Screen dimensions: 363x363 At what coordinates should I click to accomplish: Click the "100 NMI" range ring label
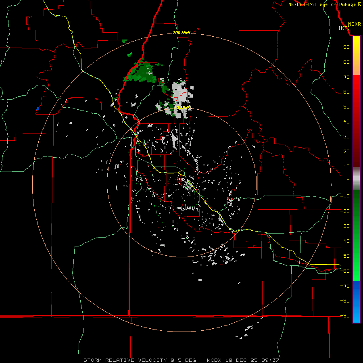click(x=181, y=33)
